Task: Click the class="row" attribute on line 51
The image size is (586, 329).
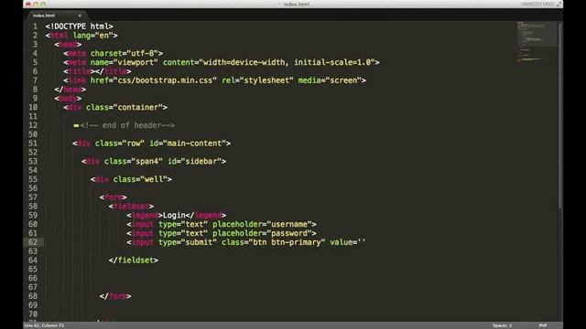Action: pos(120,143)
